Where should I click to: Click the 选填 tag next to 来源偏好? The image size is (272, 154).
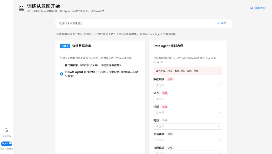(170, 148)
